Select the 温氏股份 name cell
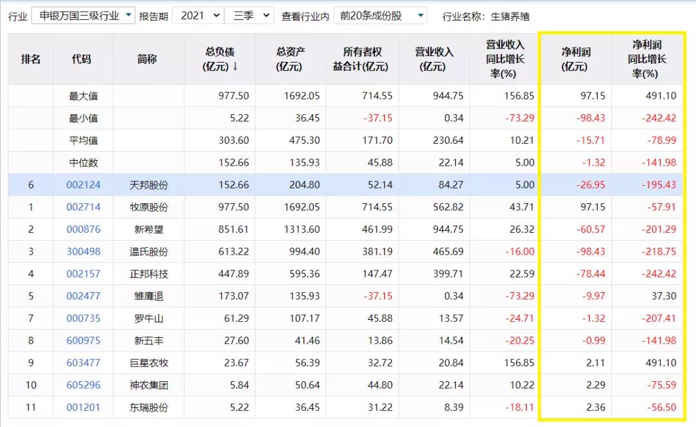The height and width of the screenshot is (427, 696). point(149,252)
